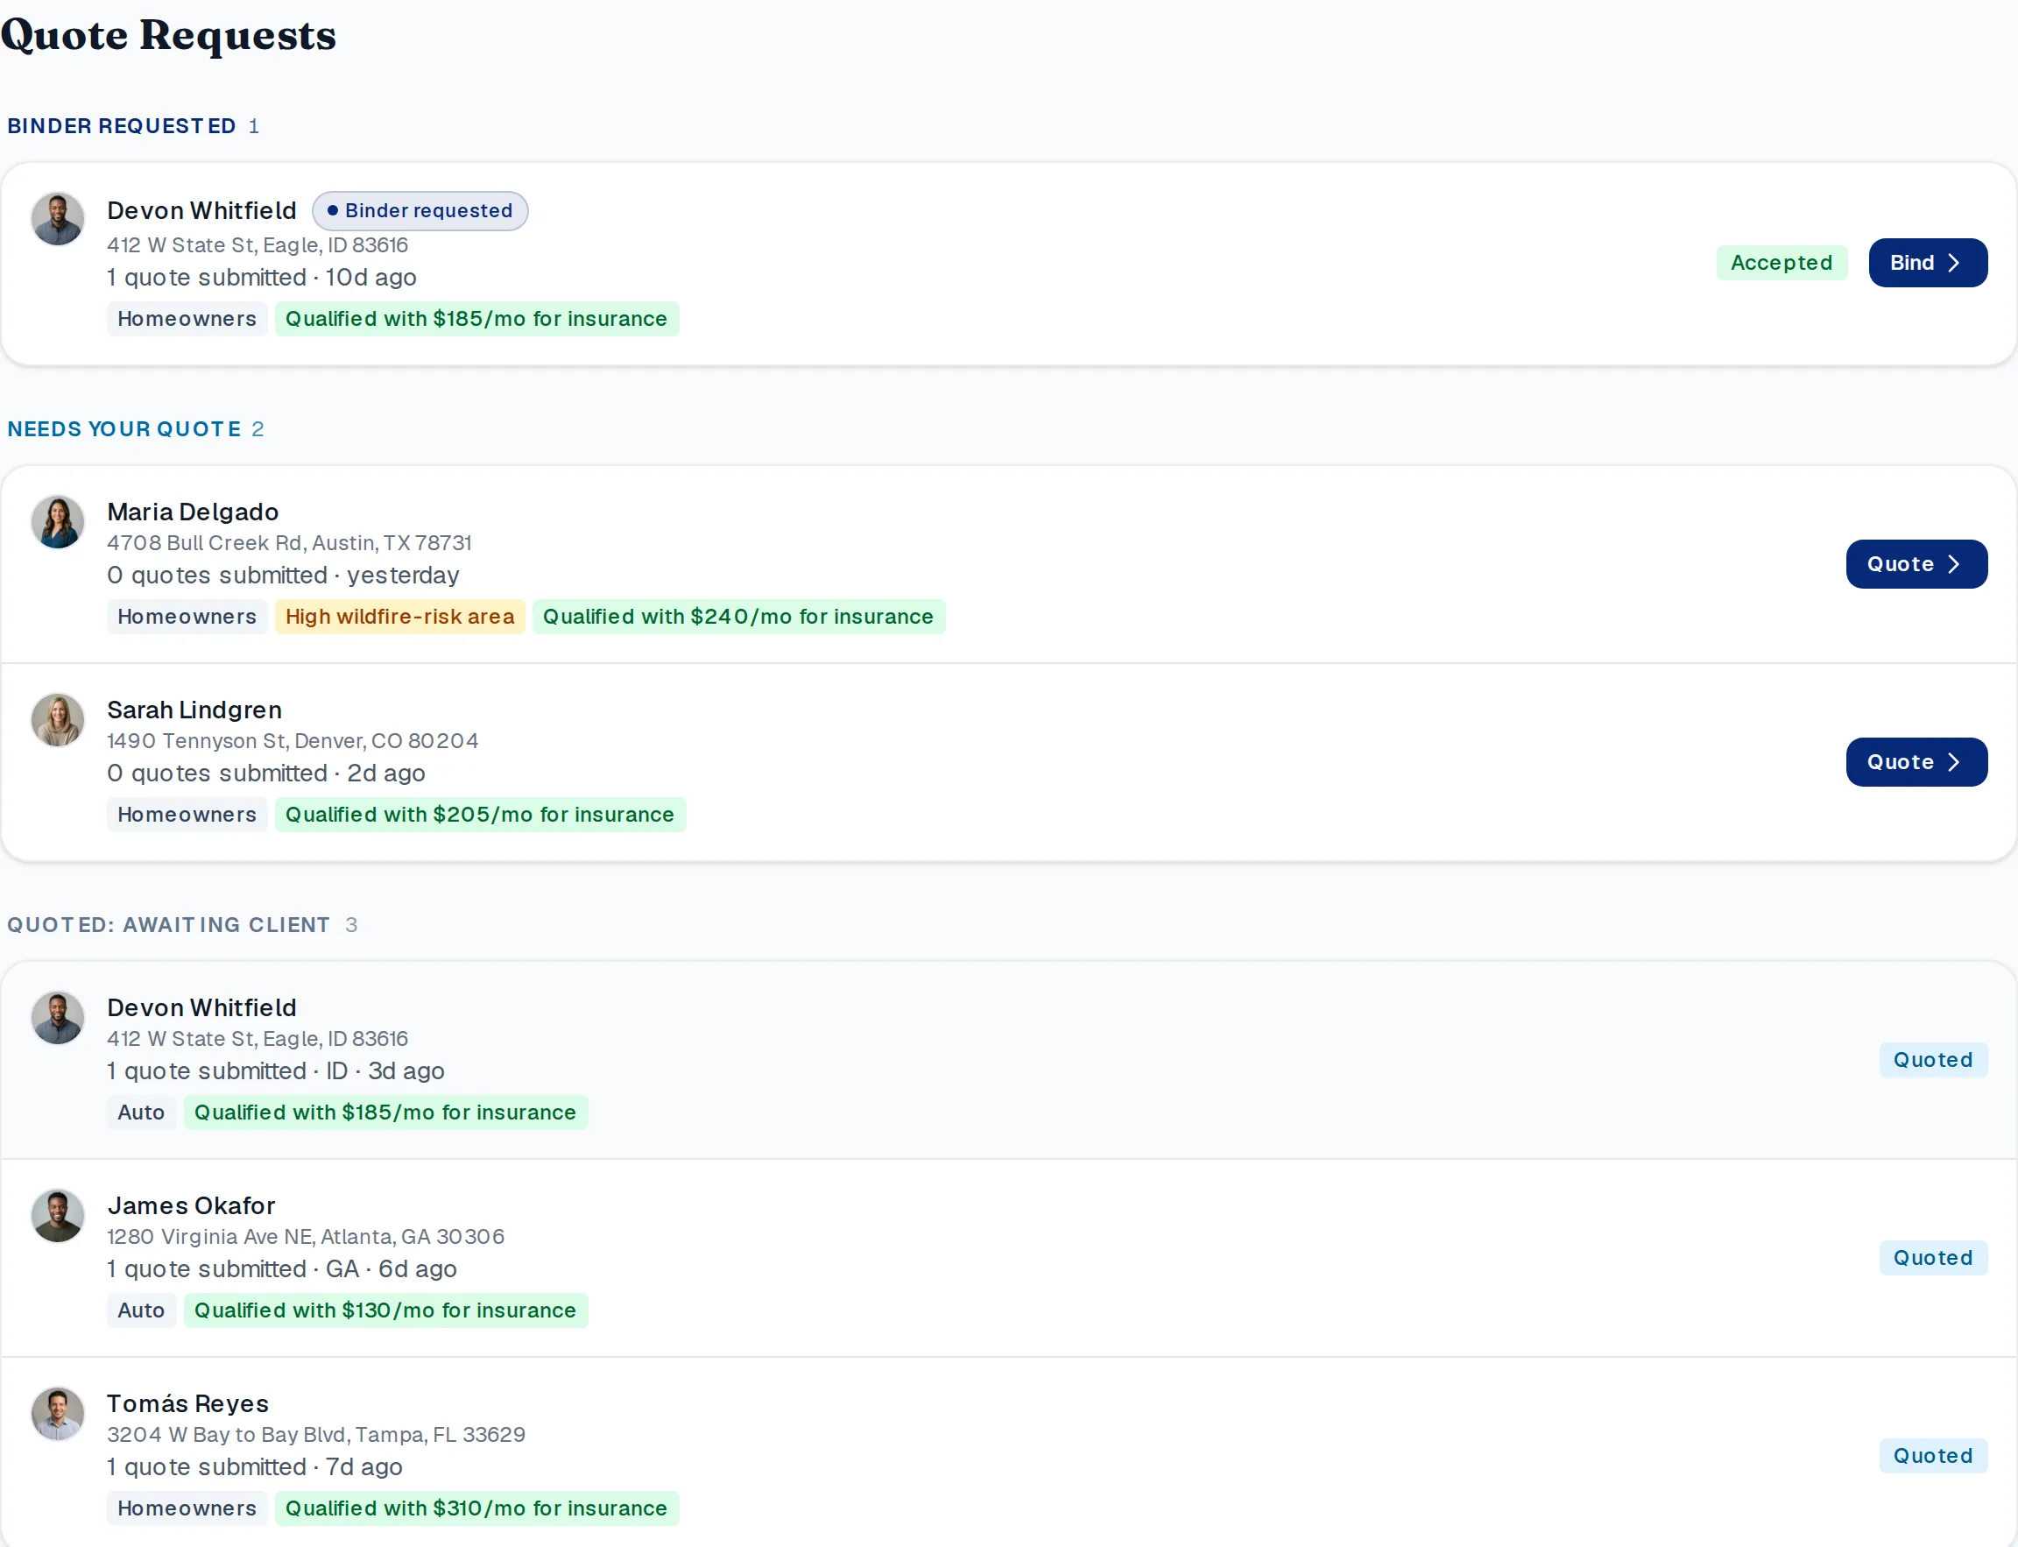Image resolution: width=2018 pixels, height=1547 pixels.
Task: Click Devon Whitfield's avatar in Binder Requested
Action: pyautogui.click(x=58, y=219)
